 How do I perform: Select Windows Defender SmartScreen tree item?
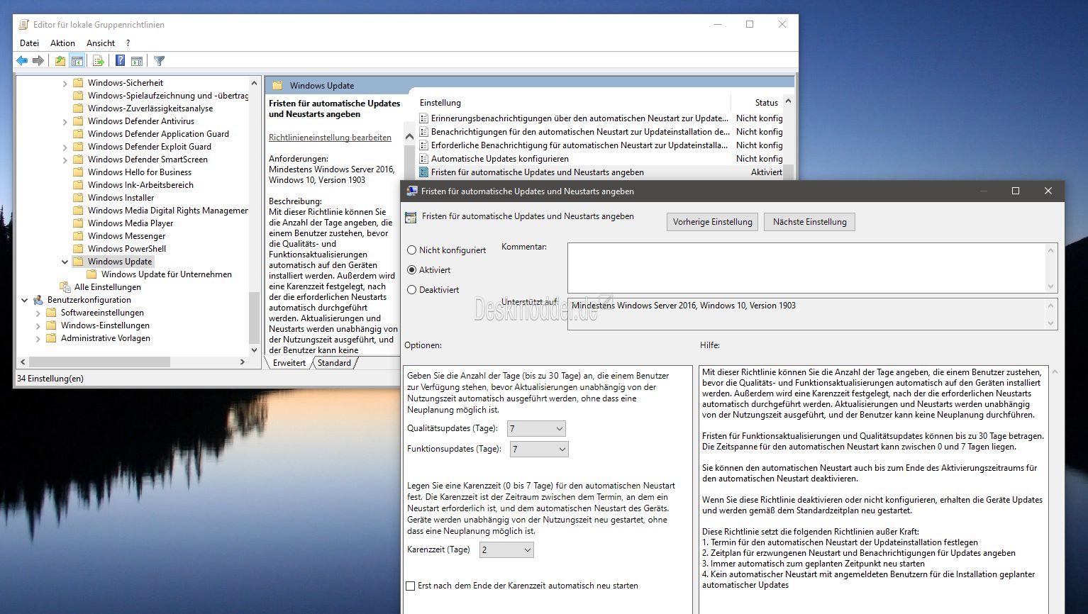[148, 160]
